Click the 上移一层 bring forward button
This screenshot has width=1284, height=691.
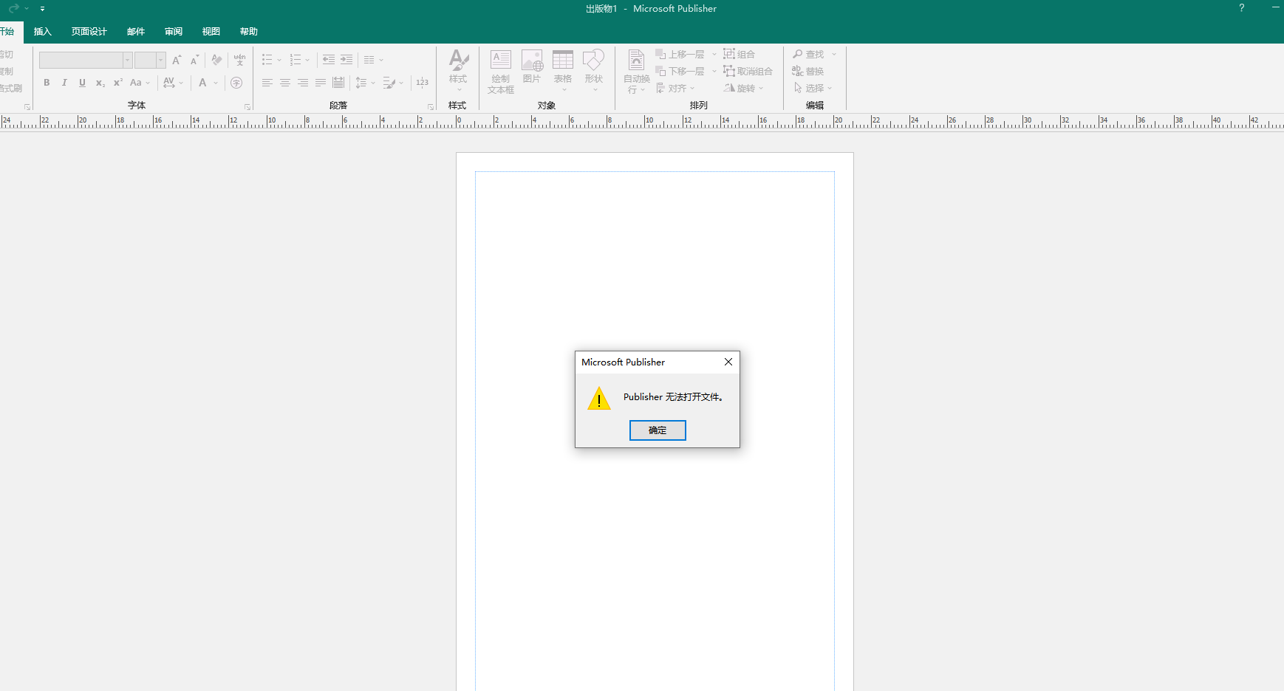(680, 55)
